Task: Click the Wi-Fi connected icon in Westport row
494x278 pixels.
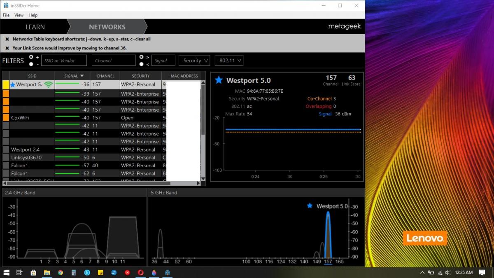Action: click(49, 85)
